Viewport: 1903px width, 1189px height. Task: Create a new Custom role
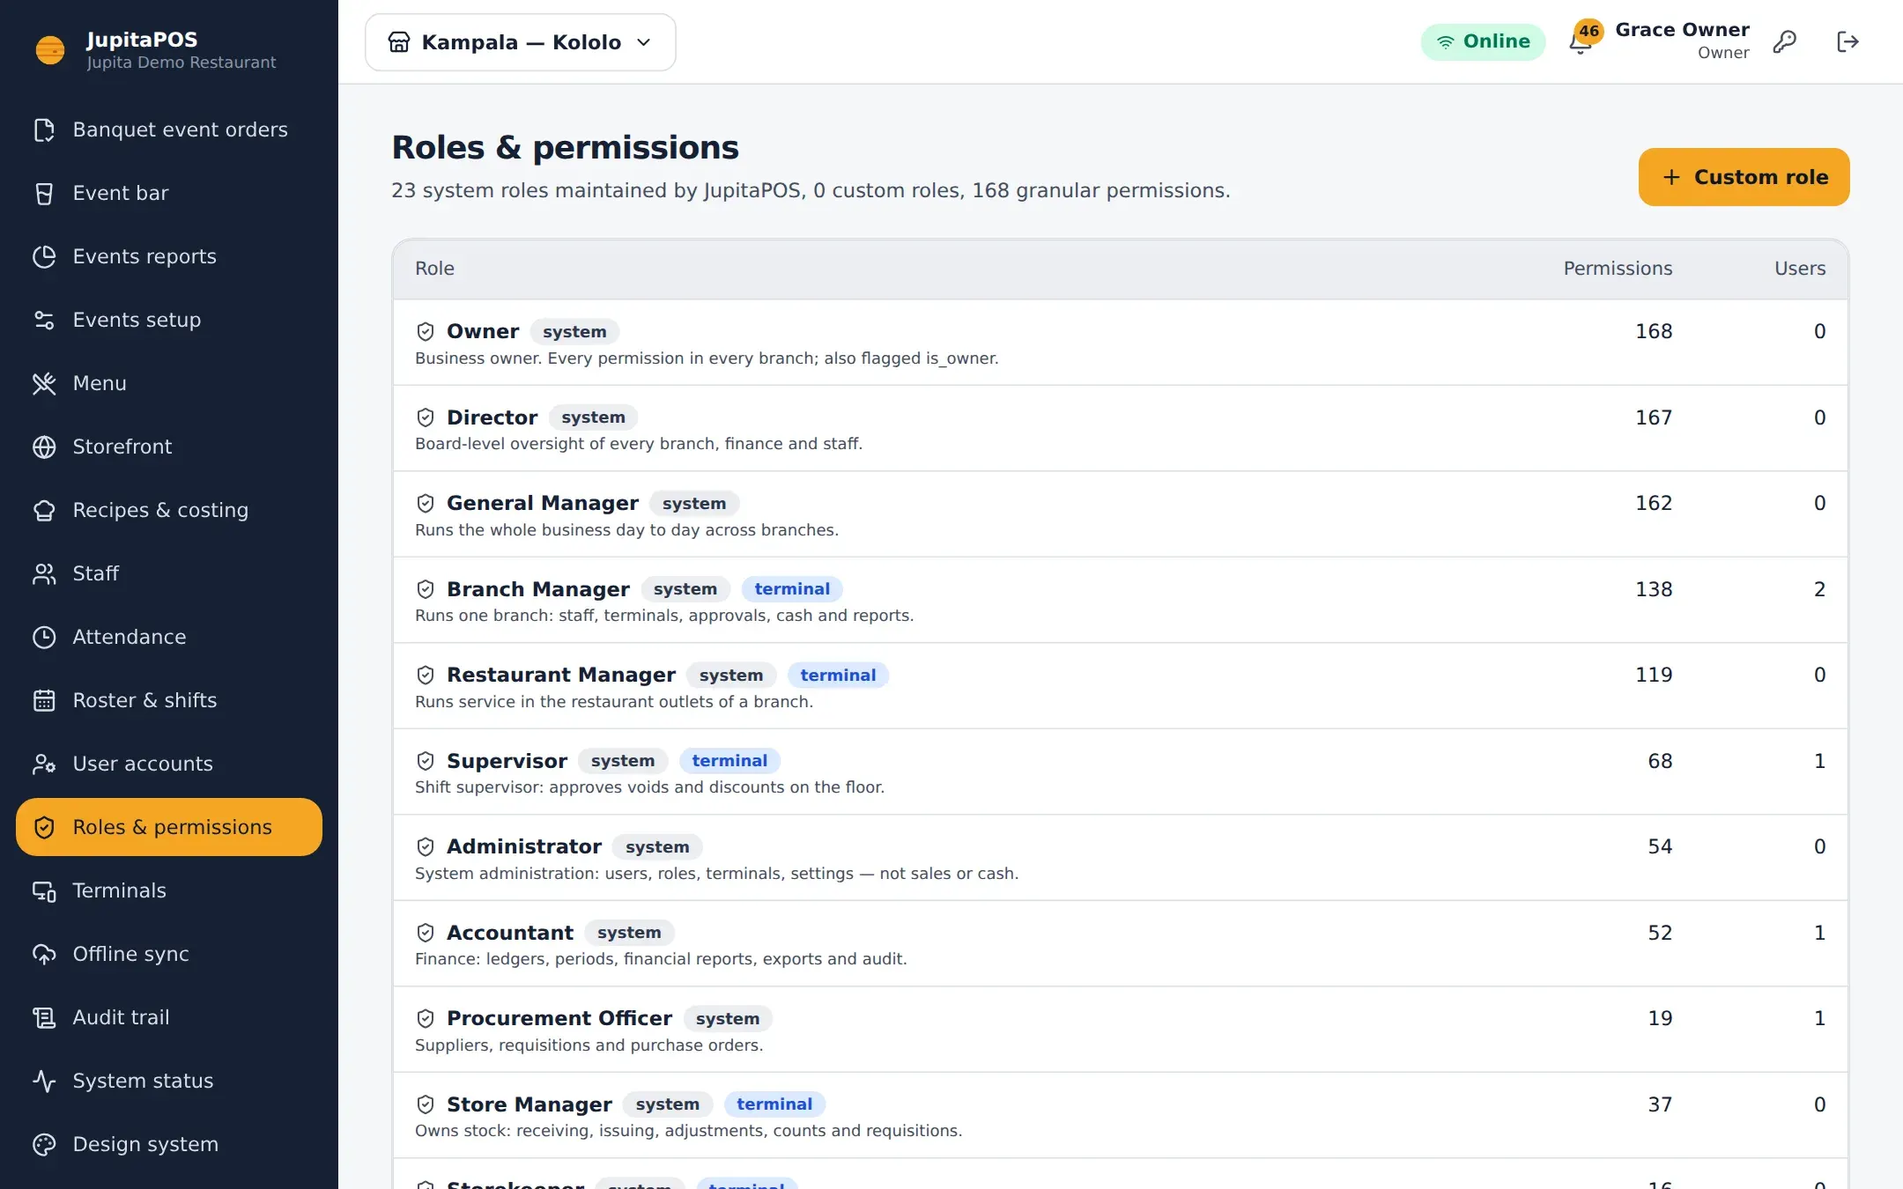[x=1744, y=177]
